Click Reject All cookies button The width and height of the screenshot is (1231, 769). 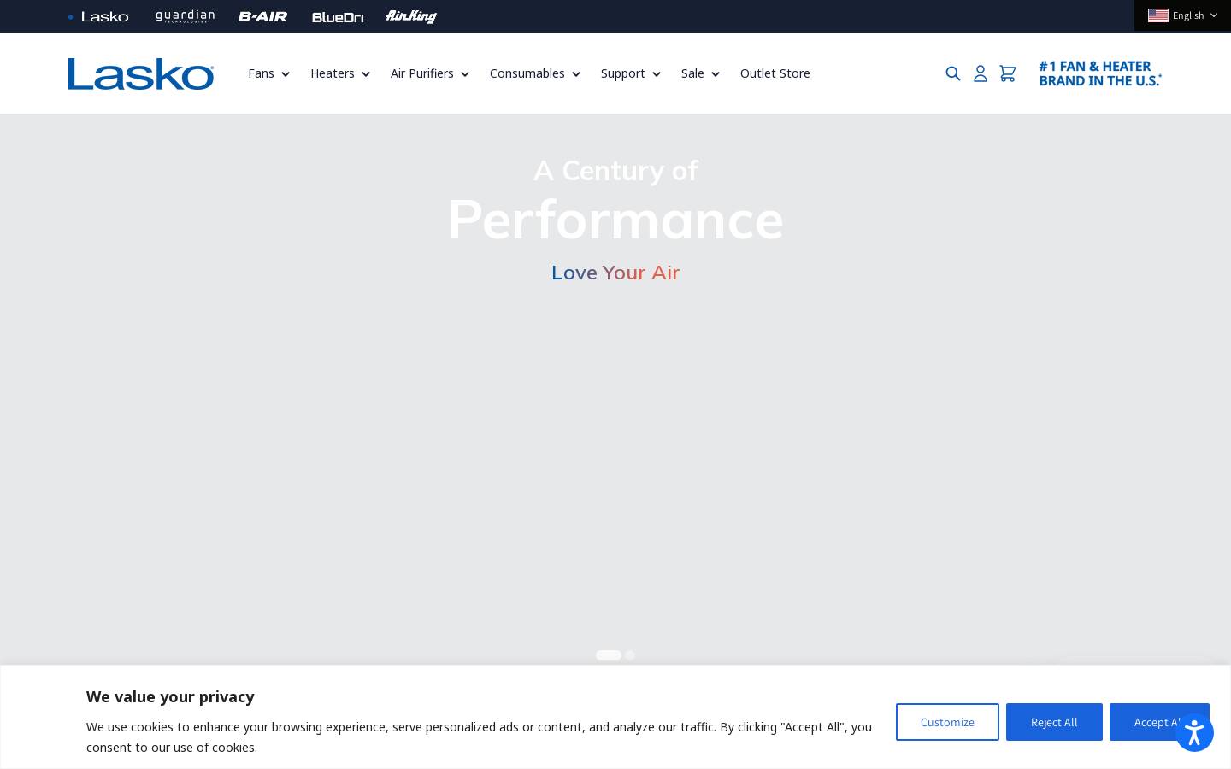[x=1054, y=722]
